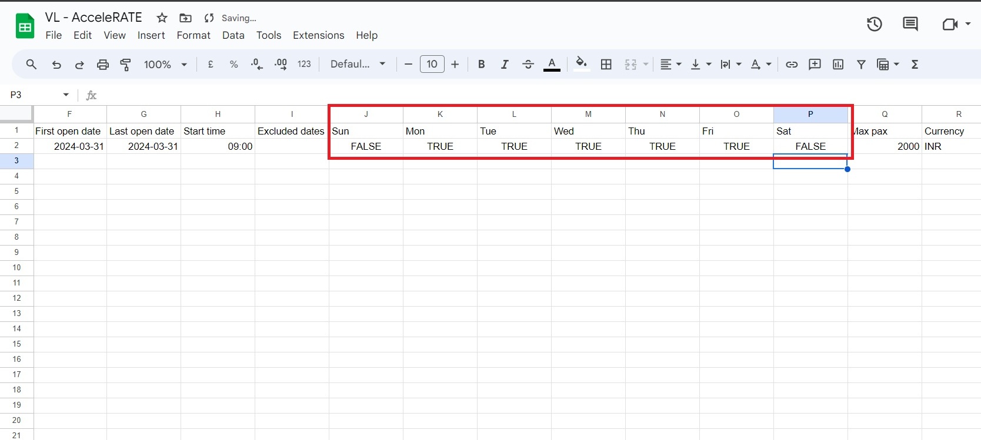Open the version history clock icon
The width and height of the screenshot is (981, 440).
coord(874,24)
